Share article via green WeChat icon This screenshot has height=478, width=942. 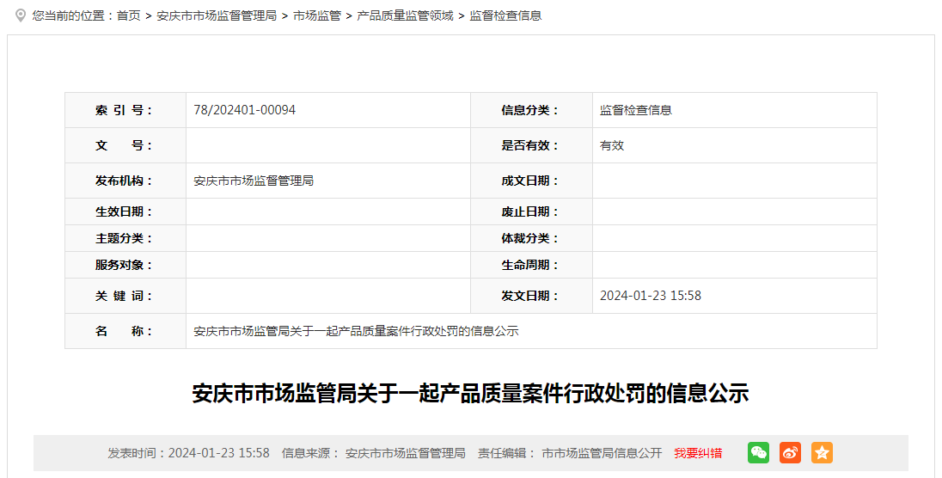[x=758, y=453]
